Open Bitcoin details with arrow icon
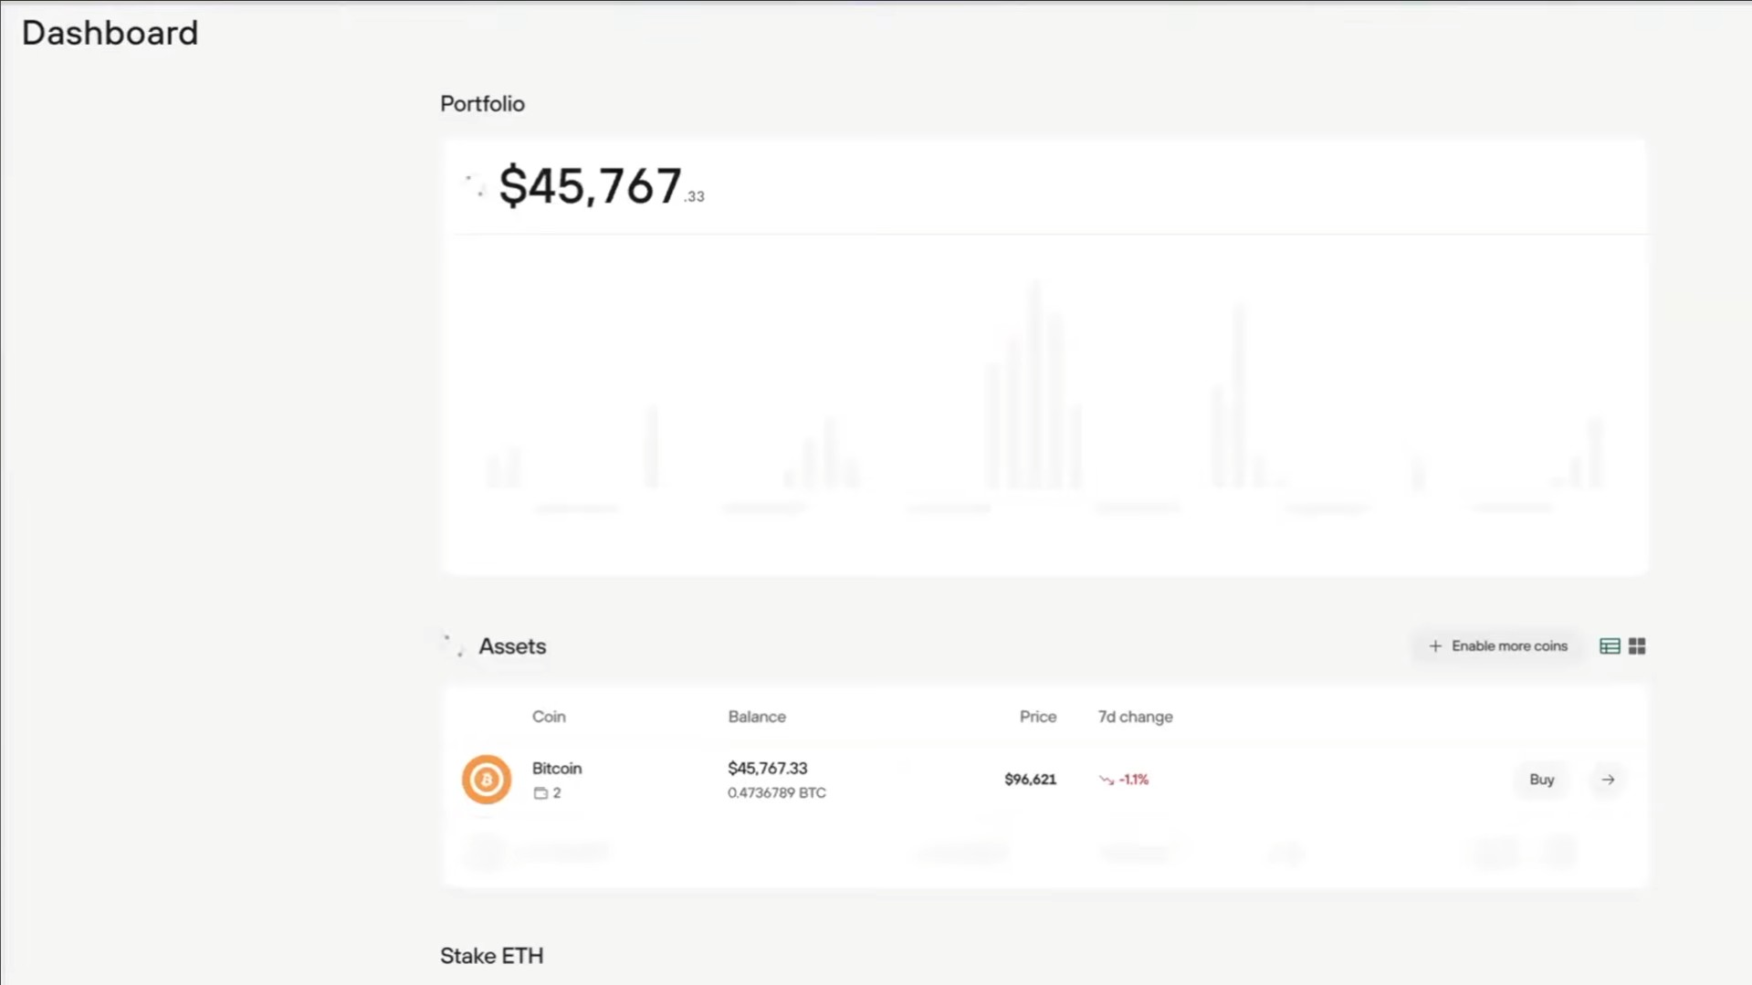This screenshot has height=985, width=1752. click(1608, 780)
